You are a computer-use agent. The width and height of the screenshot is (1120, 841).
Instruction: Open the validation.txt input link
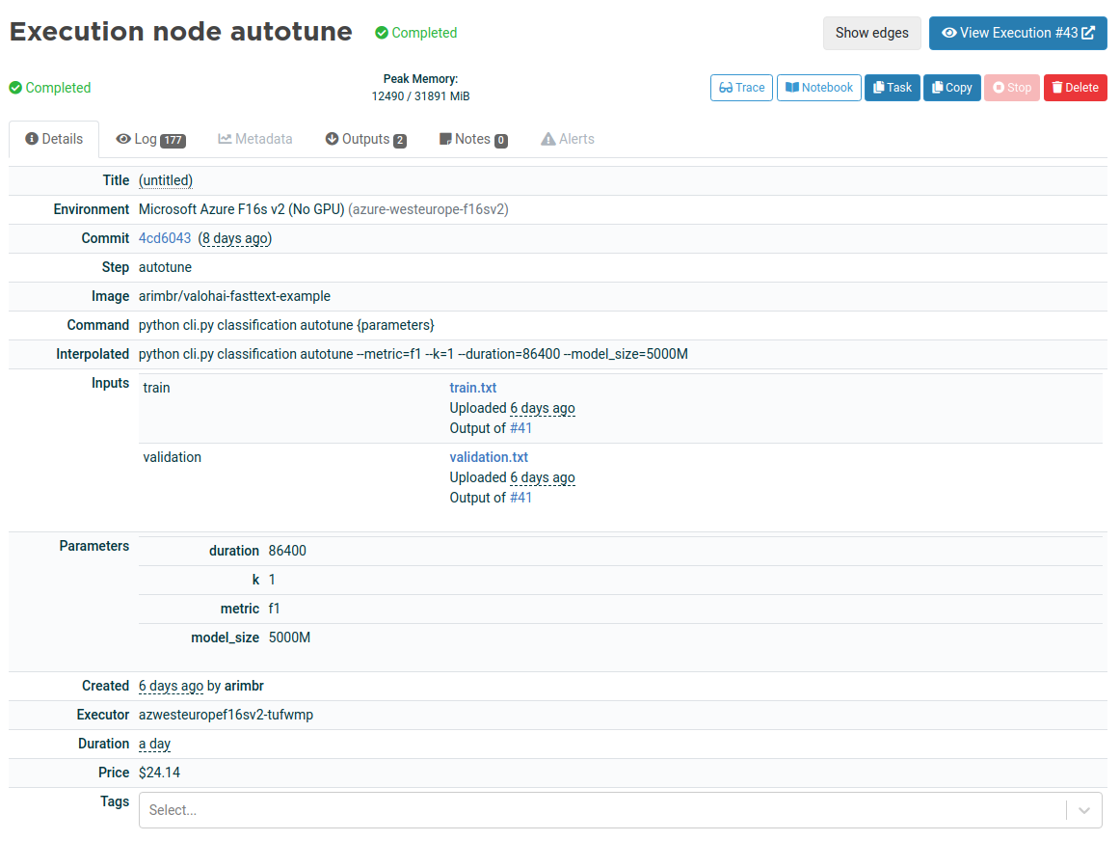tap(489, 456)
